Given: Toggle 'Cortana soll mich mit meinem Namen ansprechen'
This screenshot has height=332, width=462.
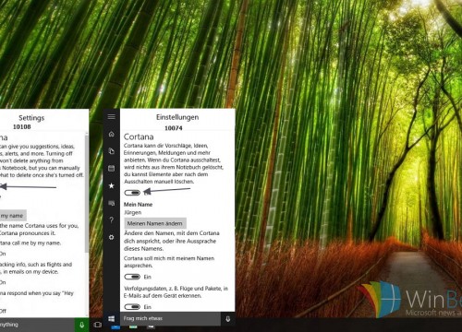Looking at the screenshot, I should [132, 277].
